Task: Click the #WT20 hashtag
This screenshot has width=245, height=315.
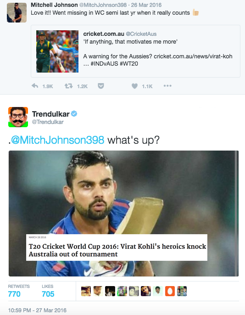Action: [129, 64]
